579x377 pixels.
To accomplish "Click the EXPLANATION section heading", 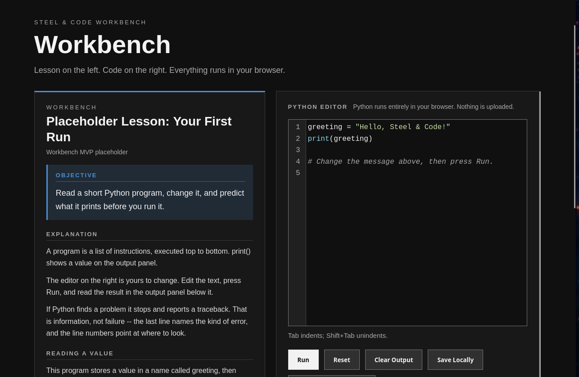I will click(72, 234).
